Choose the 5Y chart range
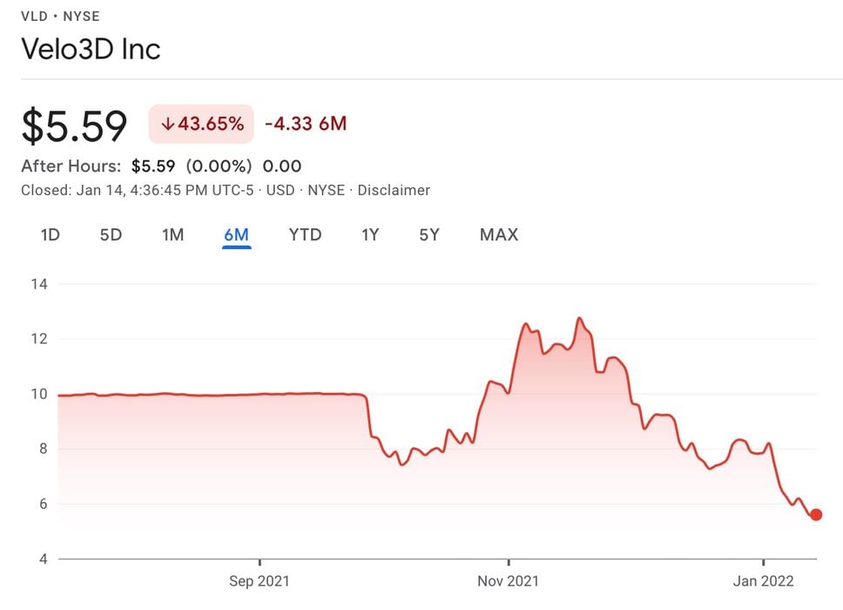Screen dimensions: 843x610 [428, 234]
